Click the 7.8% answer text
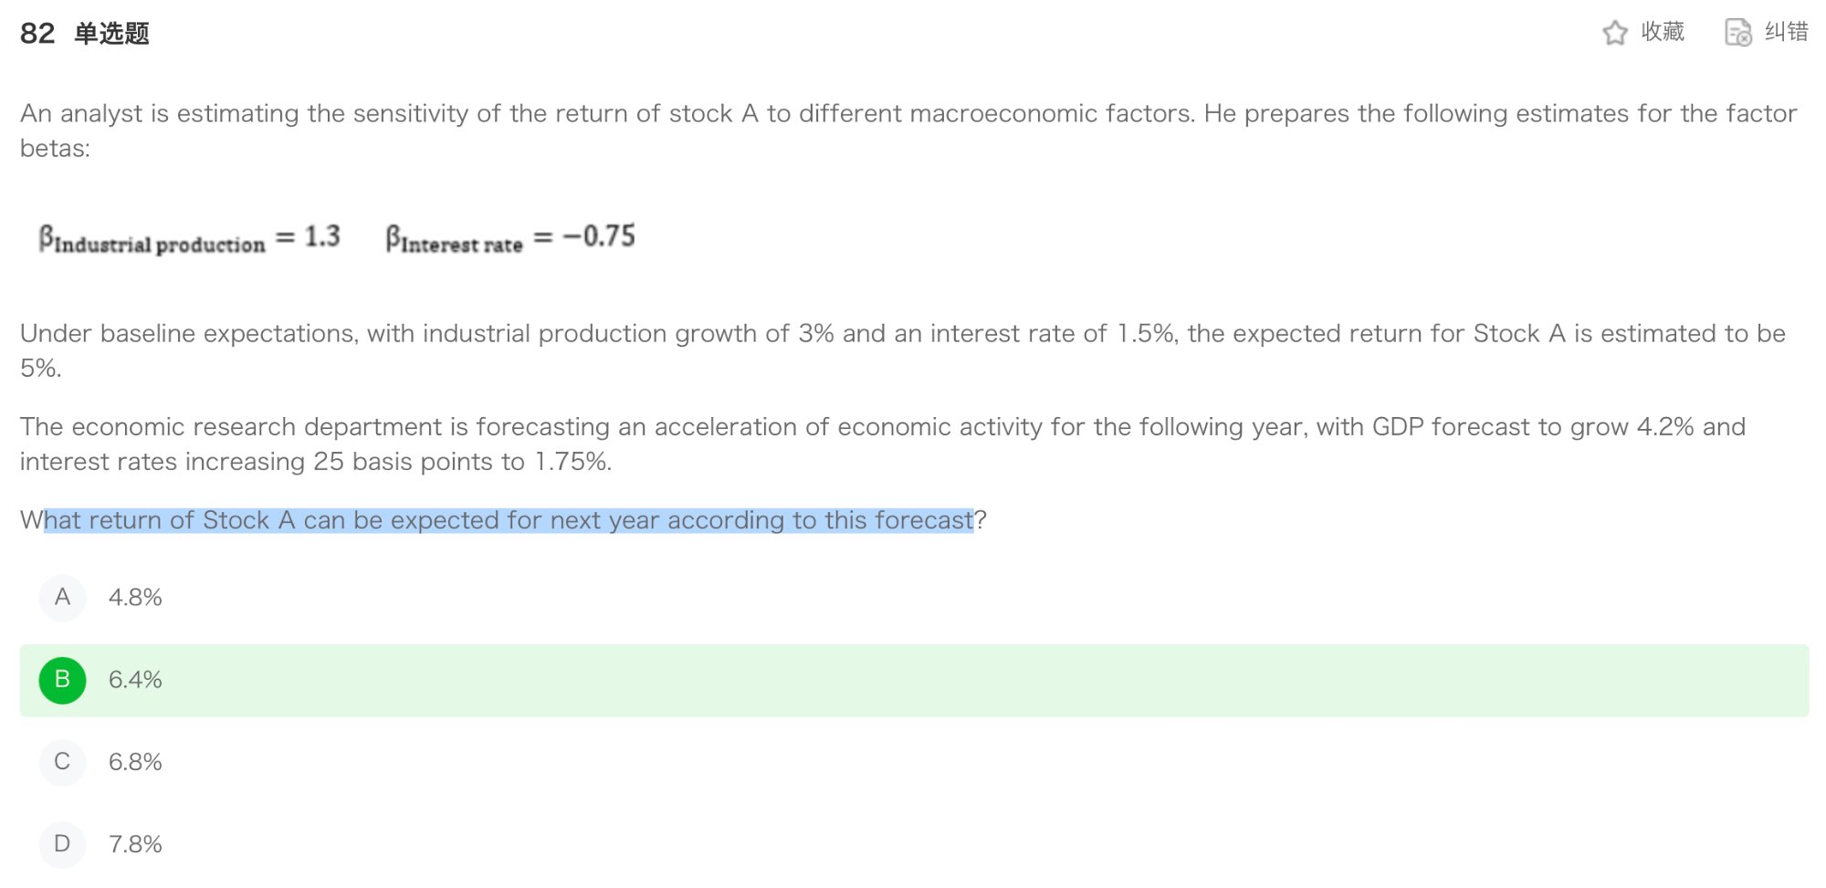The height and width of the screenshot is (888, 1826). tap(135, 844)
